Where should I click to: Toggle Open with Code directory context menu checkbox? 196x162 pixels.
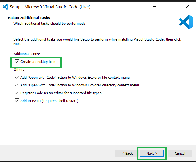point(17,85)
